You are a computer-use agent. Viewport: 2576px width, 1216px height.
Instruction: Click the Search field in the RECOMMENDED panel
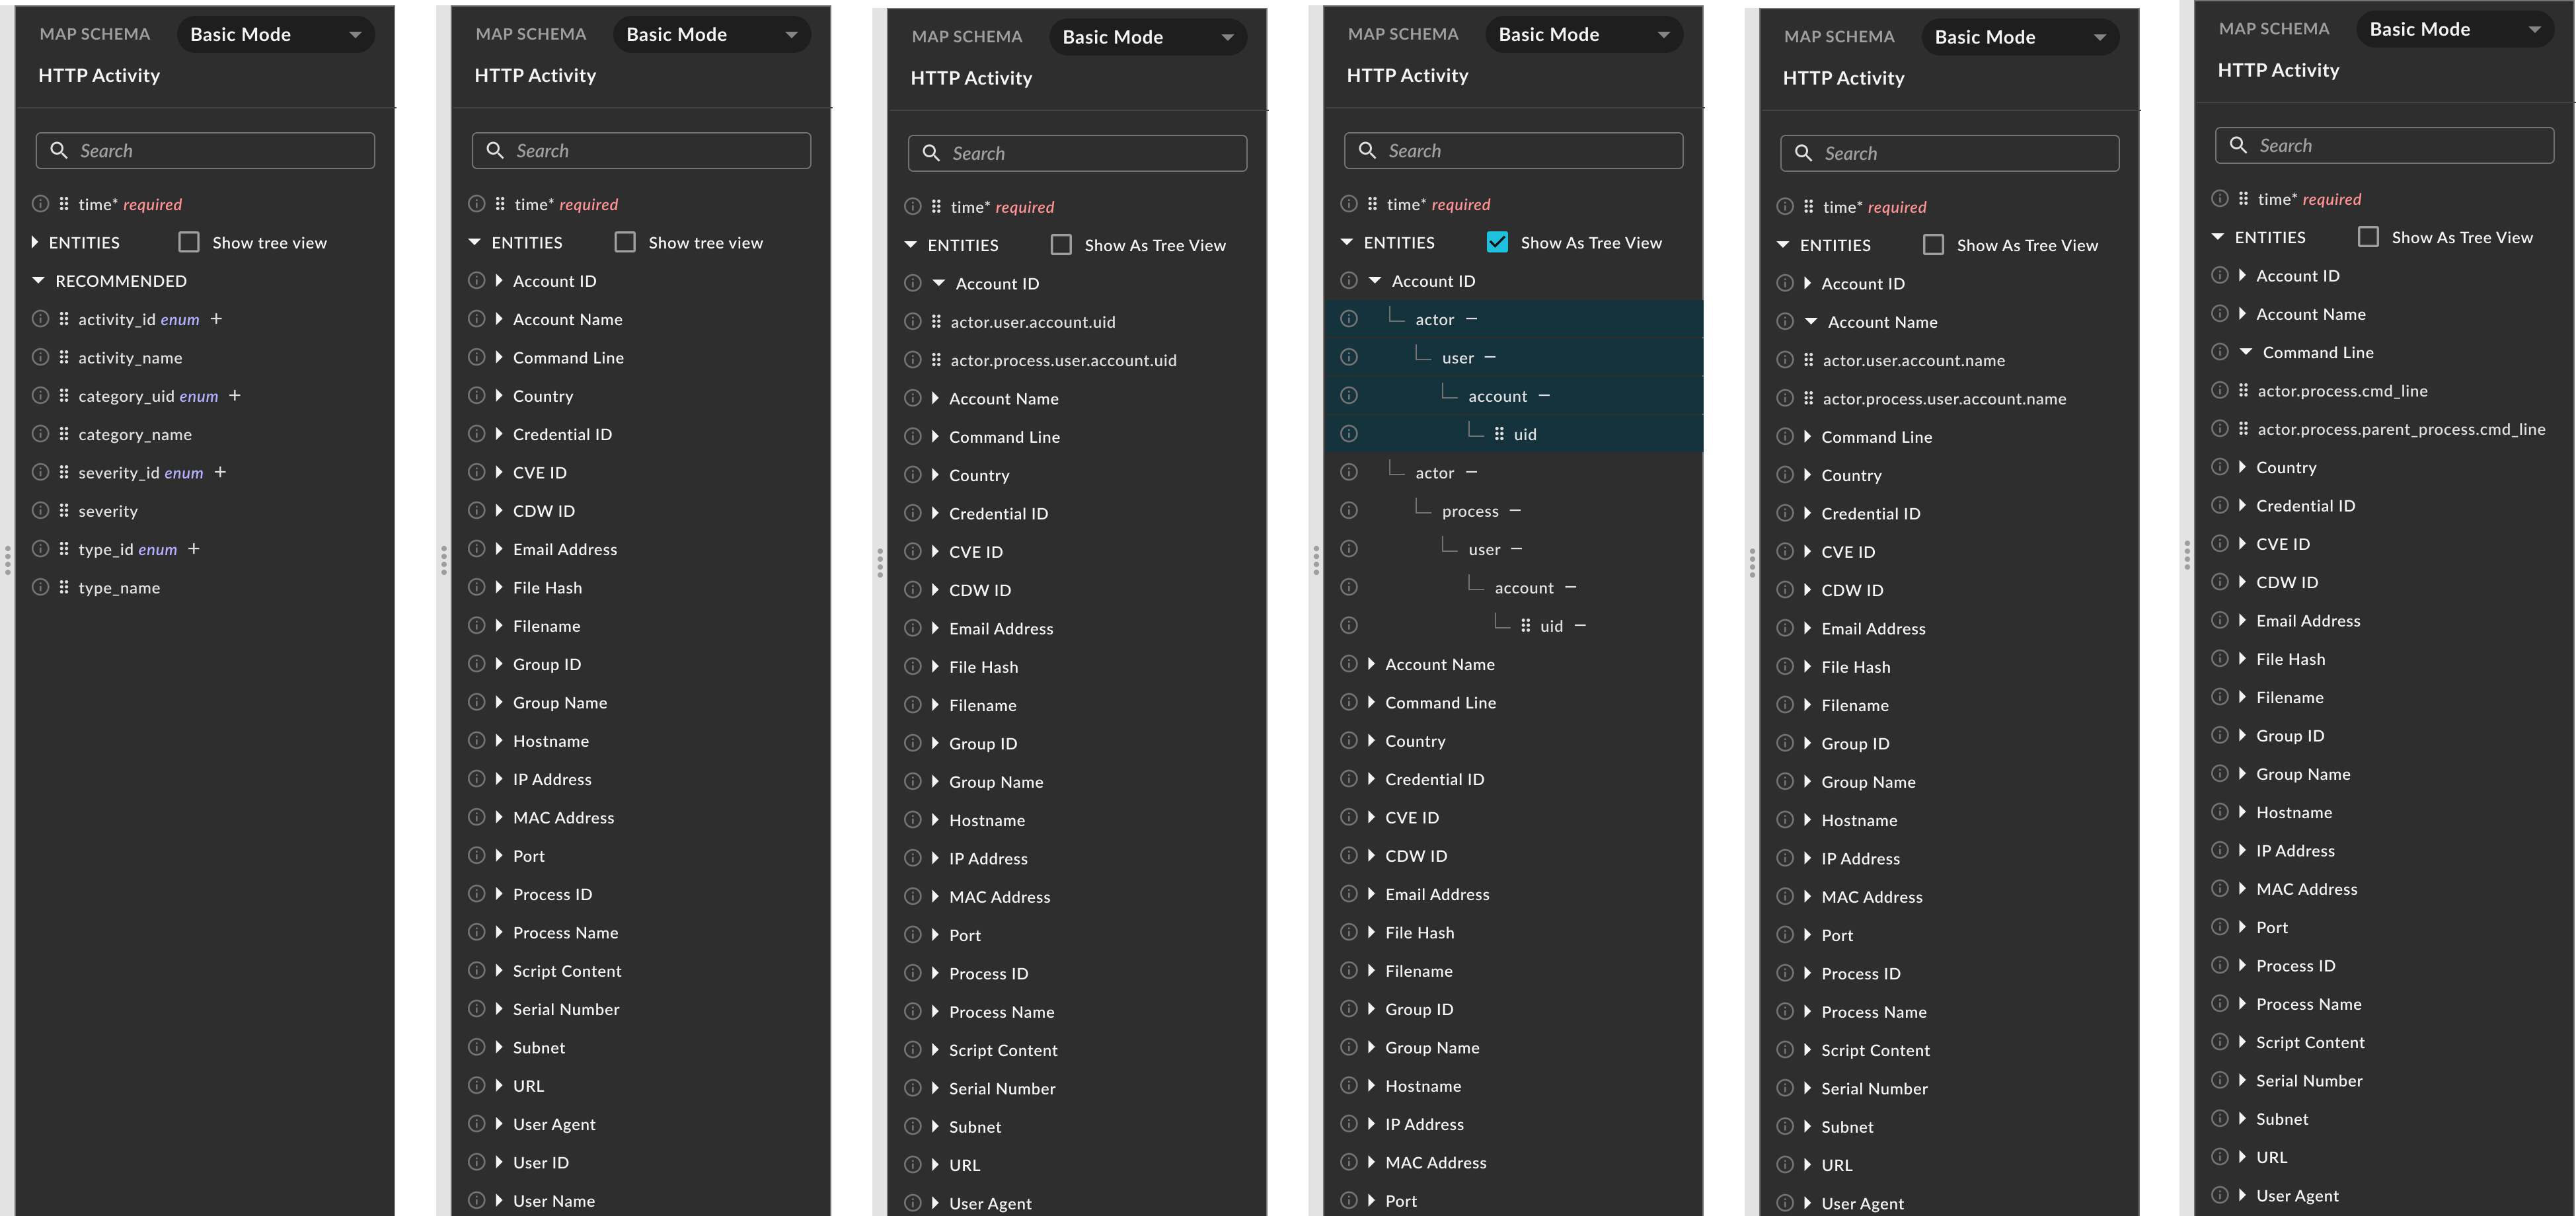[205, 151]
